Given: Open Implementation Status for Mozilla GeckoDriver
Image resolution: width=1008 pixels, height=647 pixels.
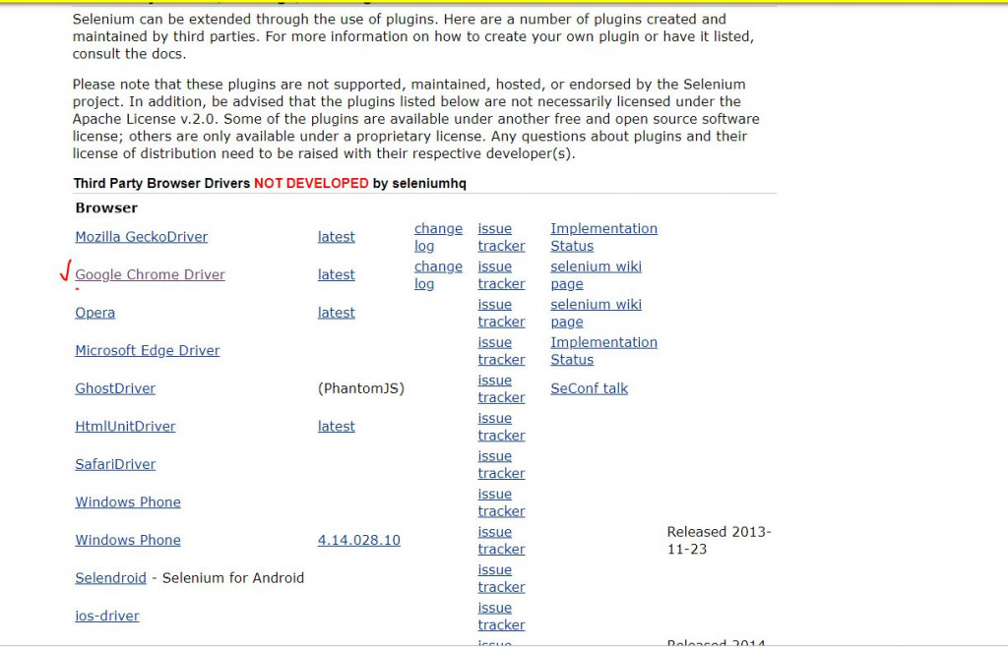Looking at the screenshot, I should (603, 237).
